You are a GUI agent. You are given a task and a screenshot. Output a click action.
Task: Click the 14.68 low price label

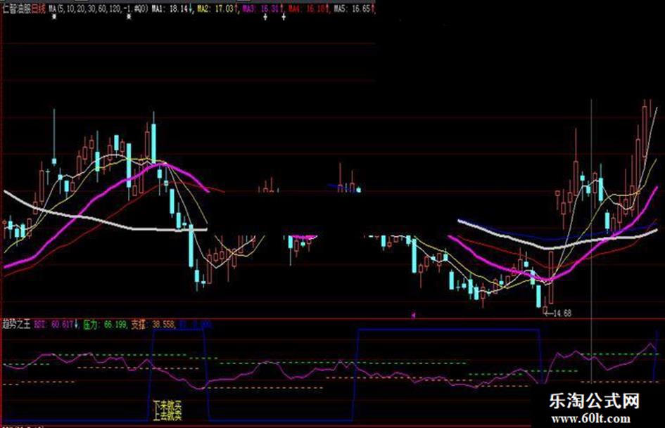pos(562,313)
